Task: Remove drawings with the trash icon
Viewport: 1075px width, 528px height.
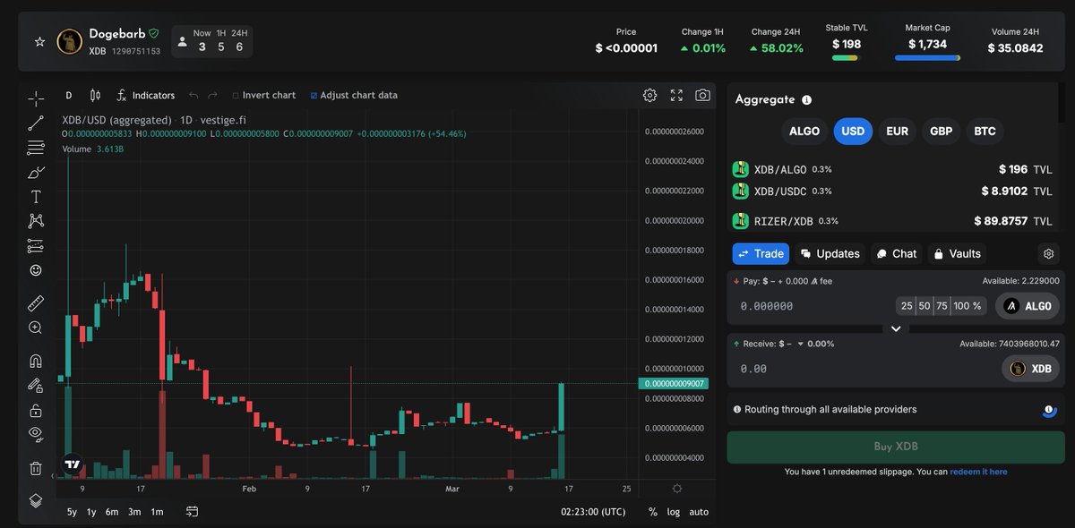Action: coord(36,467)
